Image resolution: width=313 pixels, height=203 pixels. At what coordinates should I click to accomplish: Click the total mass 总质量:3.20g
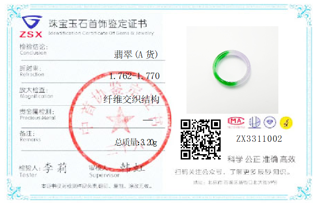[136, 142]
